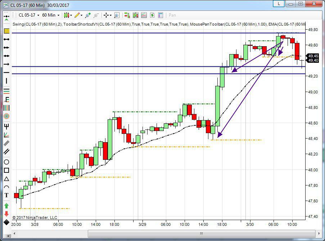Pick the Fibonacci circle tool
The height and width of the screenshot is (241, 325).
pos(6,116)
